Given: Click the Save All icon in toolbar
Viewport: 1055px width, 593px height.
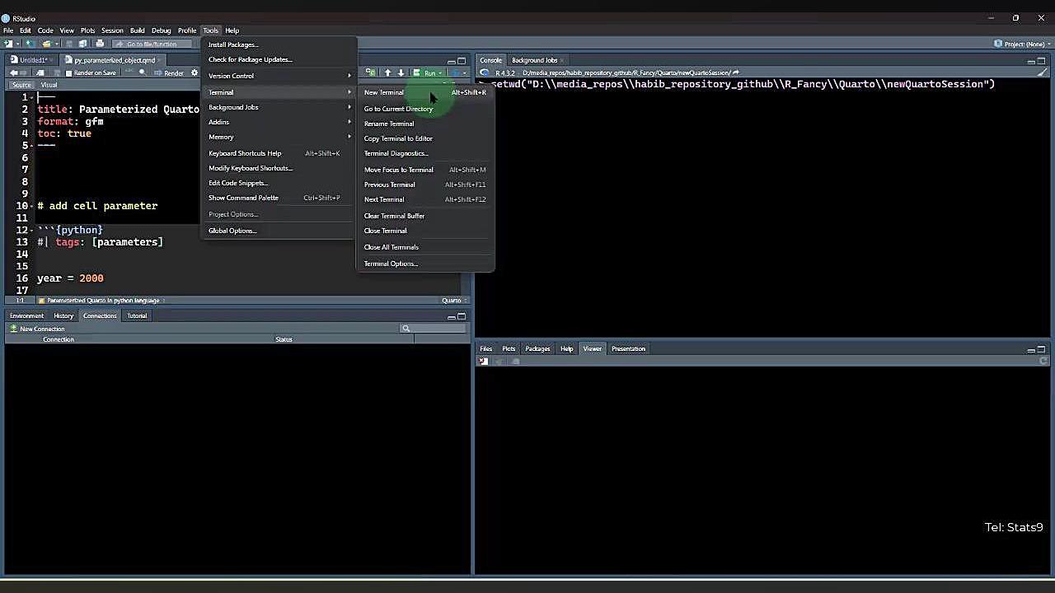Looking at the screenshot, I should tap(84, 44).
